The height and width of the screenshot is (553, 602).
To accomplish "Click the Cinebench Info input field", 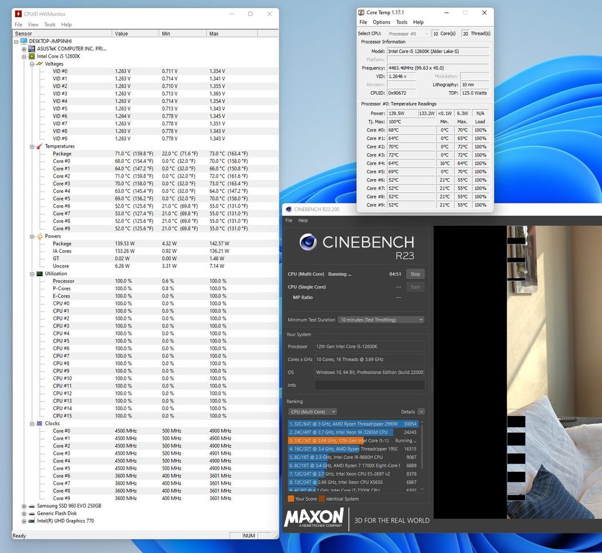I will 370,386.
